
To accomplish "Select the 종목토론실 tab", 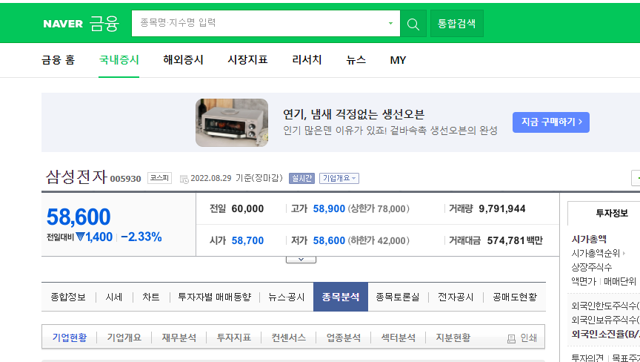I will click(398, 297).
